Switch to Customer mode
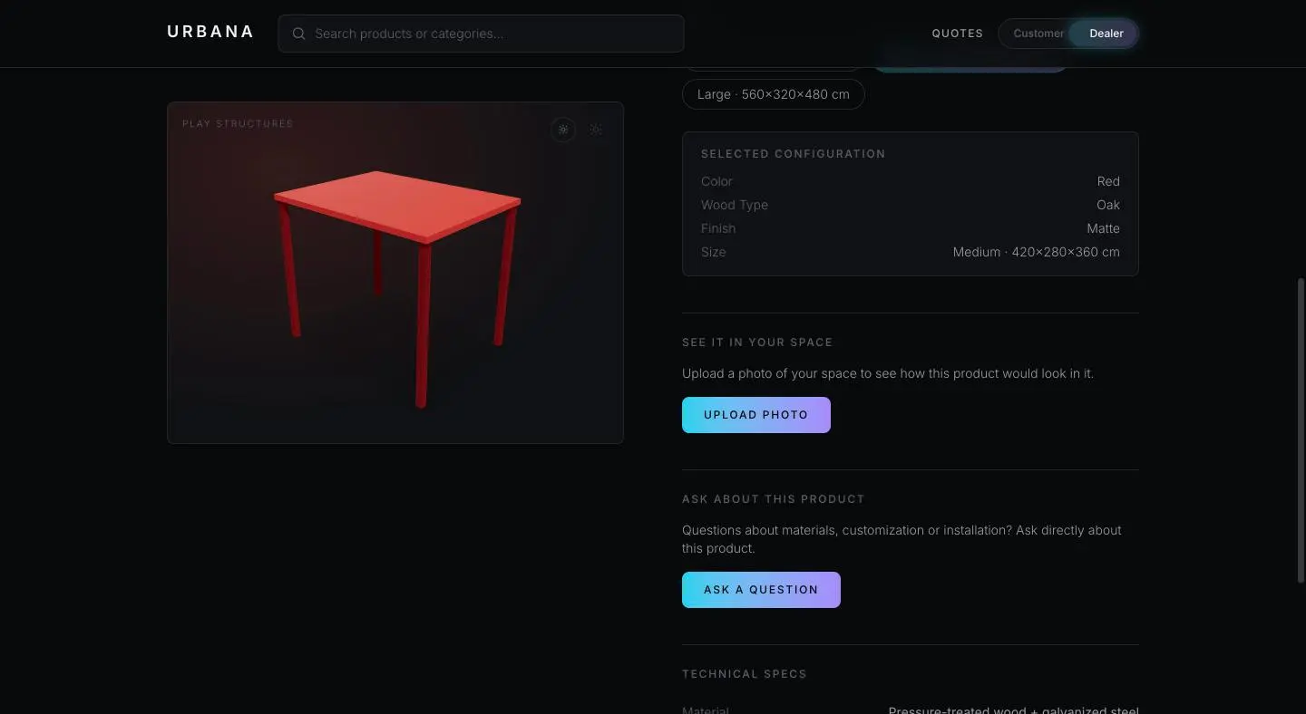 [1038, 34]
